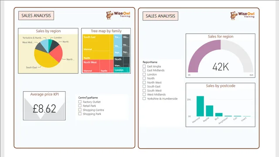Viewport: 279px width, 157px height.
Task: Click the grey West Midlands pie slice
Action: coord(41,47)
